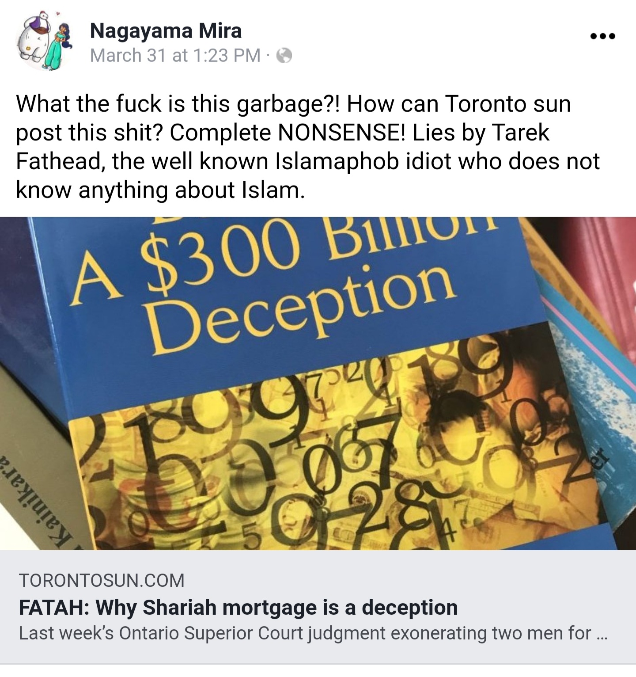Click the globe public audience icon
This screenshot has width=636, height=677.
[284, 56]
